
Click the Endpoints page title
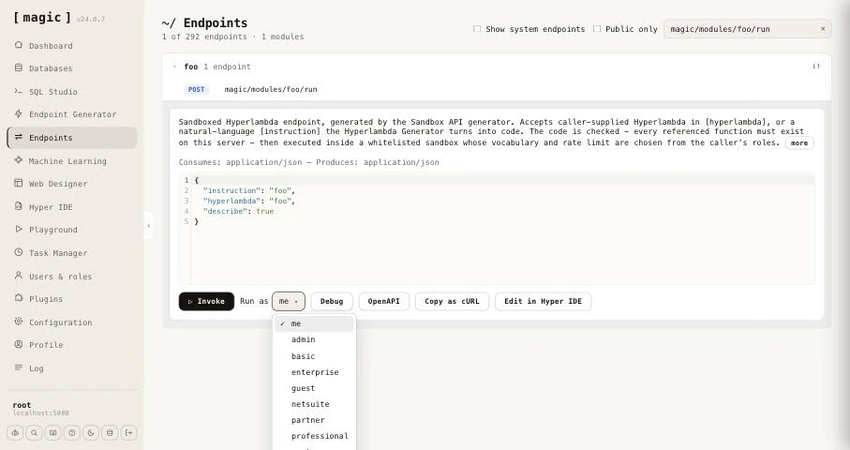pyautogui.click(x=204, y=22)
